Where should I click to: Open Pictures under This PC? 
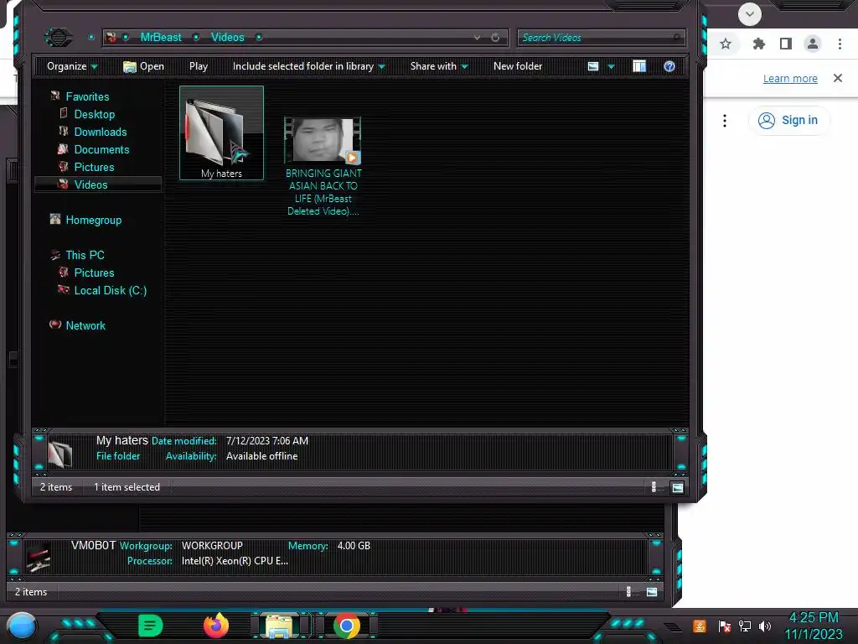pos(94,273)
